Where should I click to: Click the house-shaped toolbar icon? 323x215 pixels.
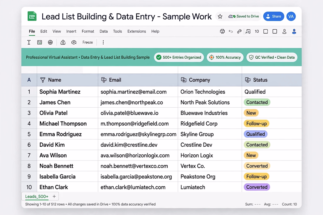pyautogui.click(x=63, y=42)
